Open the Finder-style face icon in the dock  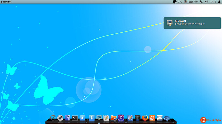pos(68,118)
